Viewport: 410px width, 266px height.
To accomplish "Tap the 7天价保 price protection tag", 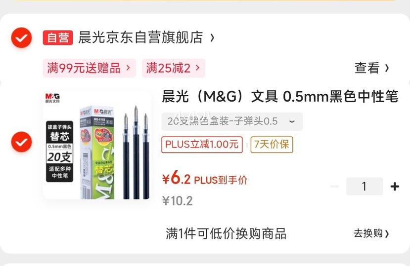I will [x=272, y=145].
